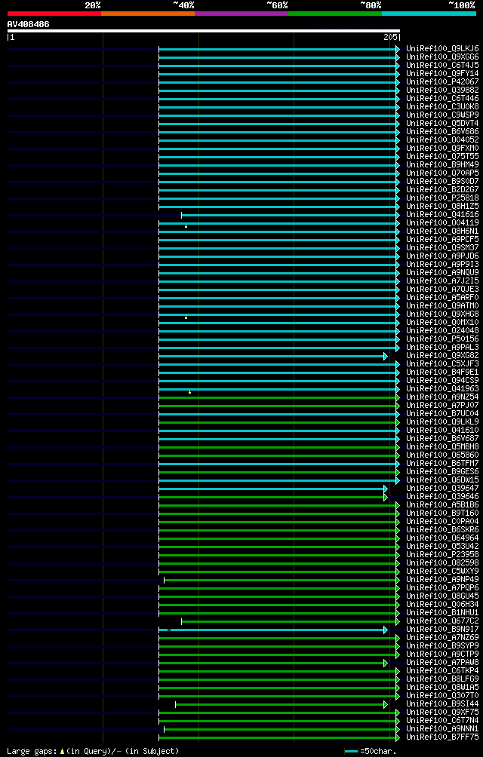Open hit UniRef100_P42067
The image size is (483, 757).
442,82
